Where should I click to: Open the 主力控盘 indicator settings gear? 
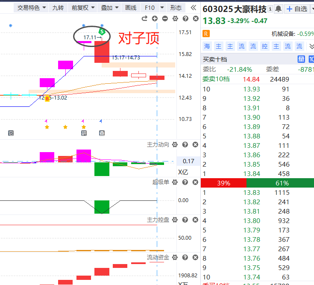click(x=175, y=220)
